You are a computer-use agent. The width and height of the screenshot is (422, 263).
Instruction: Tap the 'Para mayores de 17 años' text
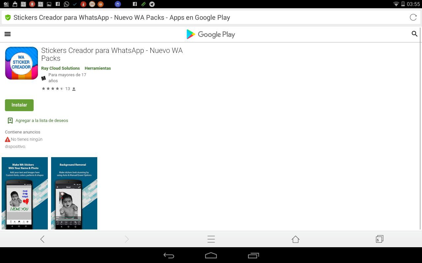67,78
